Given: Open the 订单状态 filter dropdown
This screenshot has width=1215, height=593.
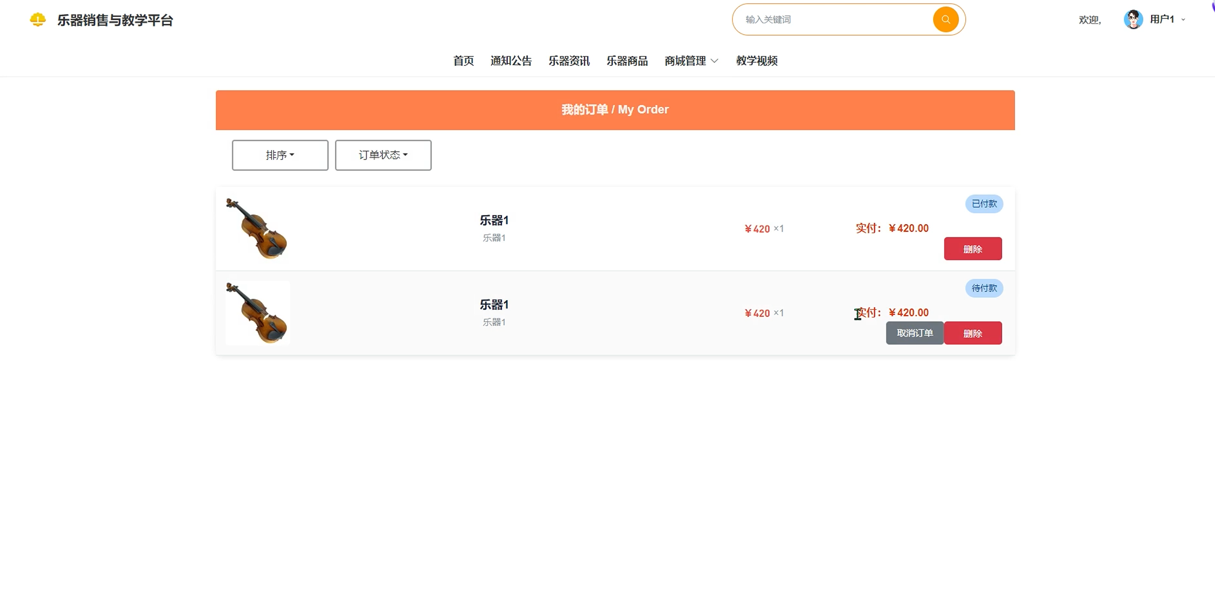Looking at the screenshot, I should click(x=383, y=155).
